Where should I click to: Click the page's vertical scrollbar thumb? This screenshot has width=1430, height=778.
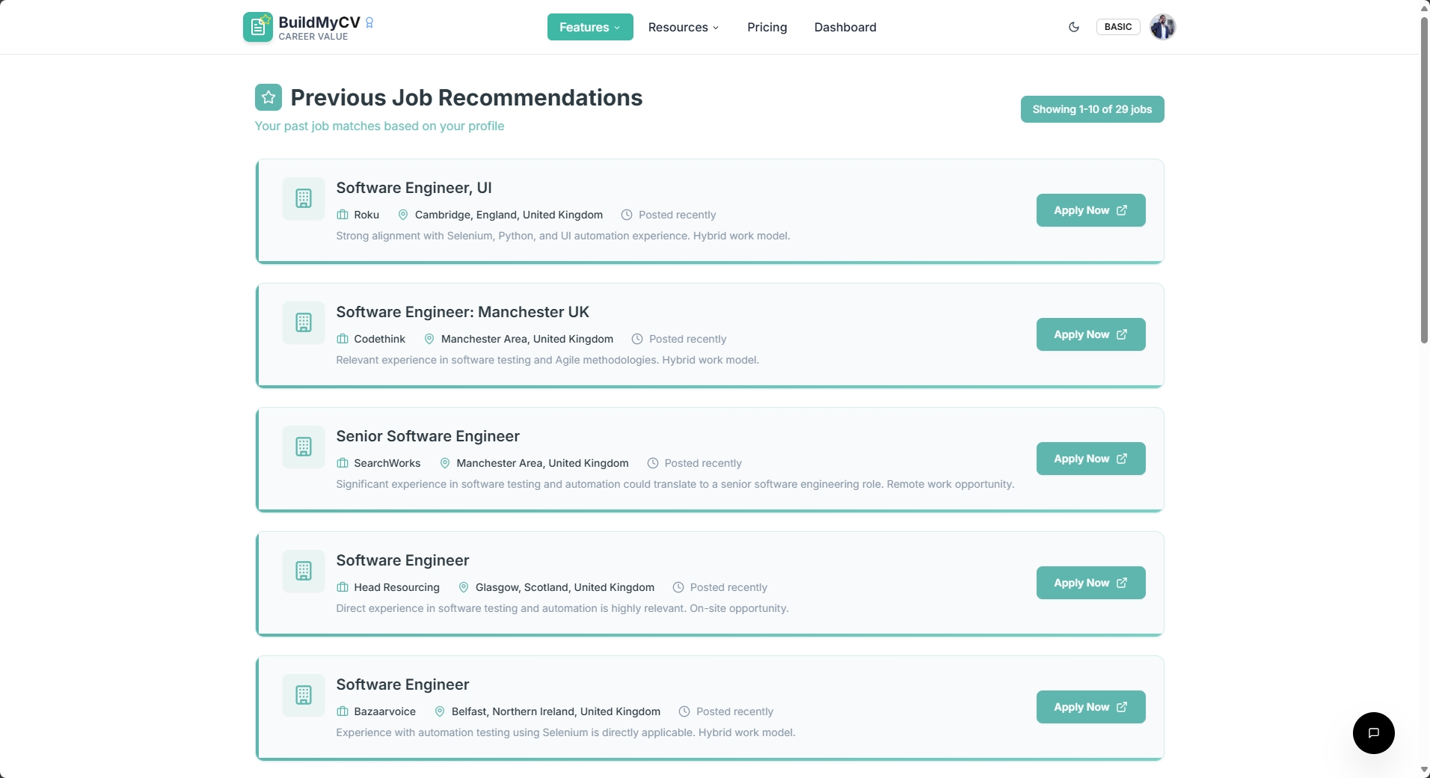1424,180
